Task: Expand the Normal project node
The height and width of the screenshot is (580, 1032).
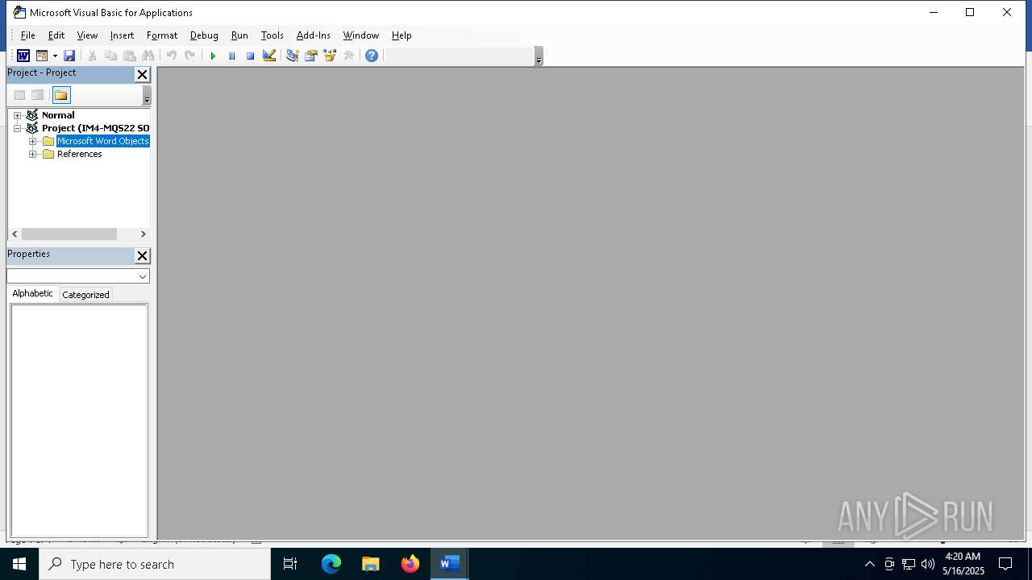Action: pos(17,115)
